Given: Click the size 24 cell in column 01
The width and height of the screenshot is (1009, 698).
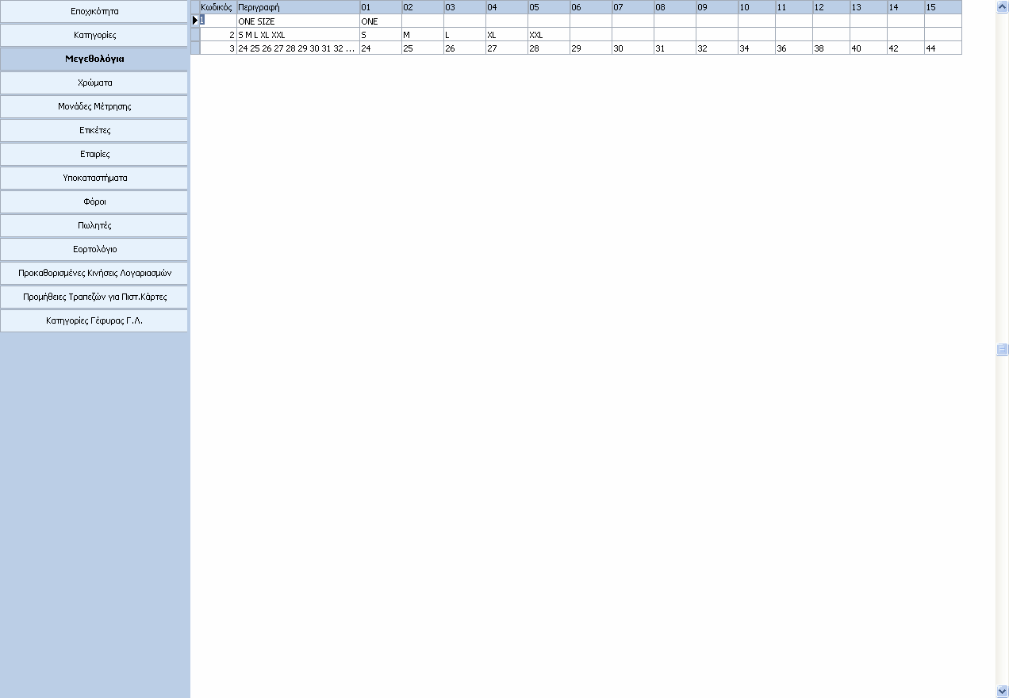Looking at the screenshot, I should 380,48.
